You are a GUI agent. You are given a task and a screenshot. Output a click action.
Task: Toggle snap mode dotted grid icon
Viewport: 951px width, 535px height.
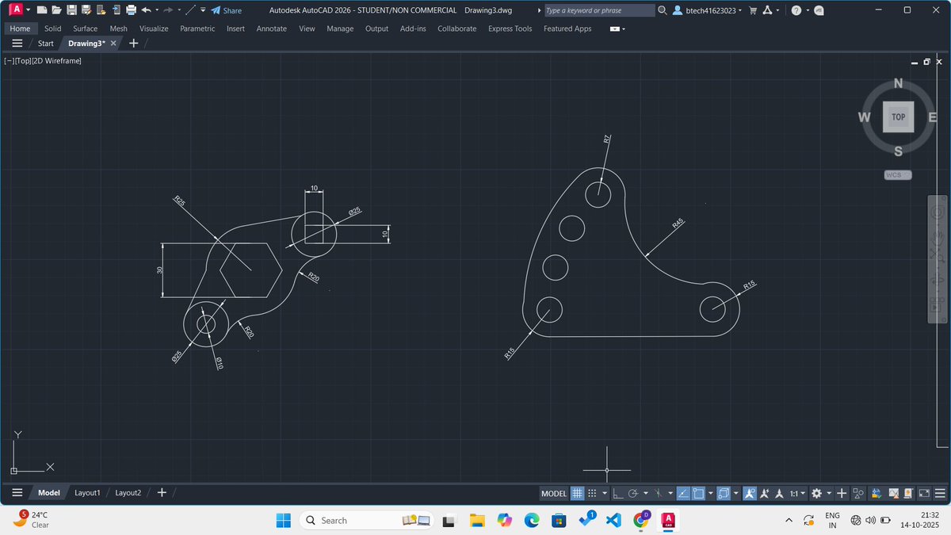(x=591, y=493)
